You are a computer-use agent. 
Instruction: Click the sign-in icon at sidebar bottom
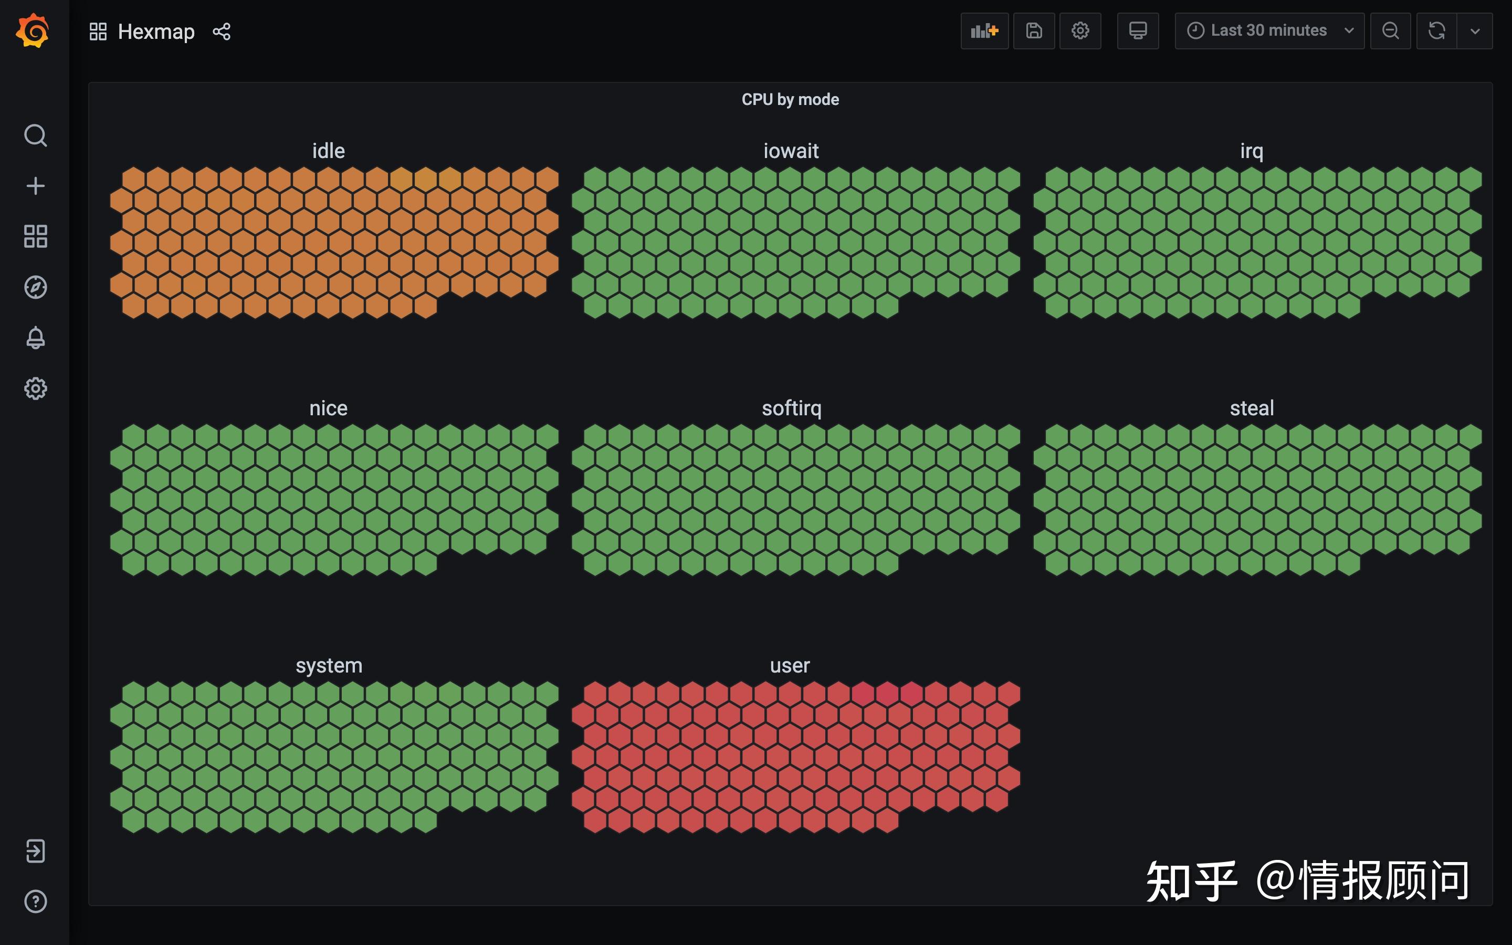click(36, 850)
